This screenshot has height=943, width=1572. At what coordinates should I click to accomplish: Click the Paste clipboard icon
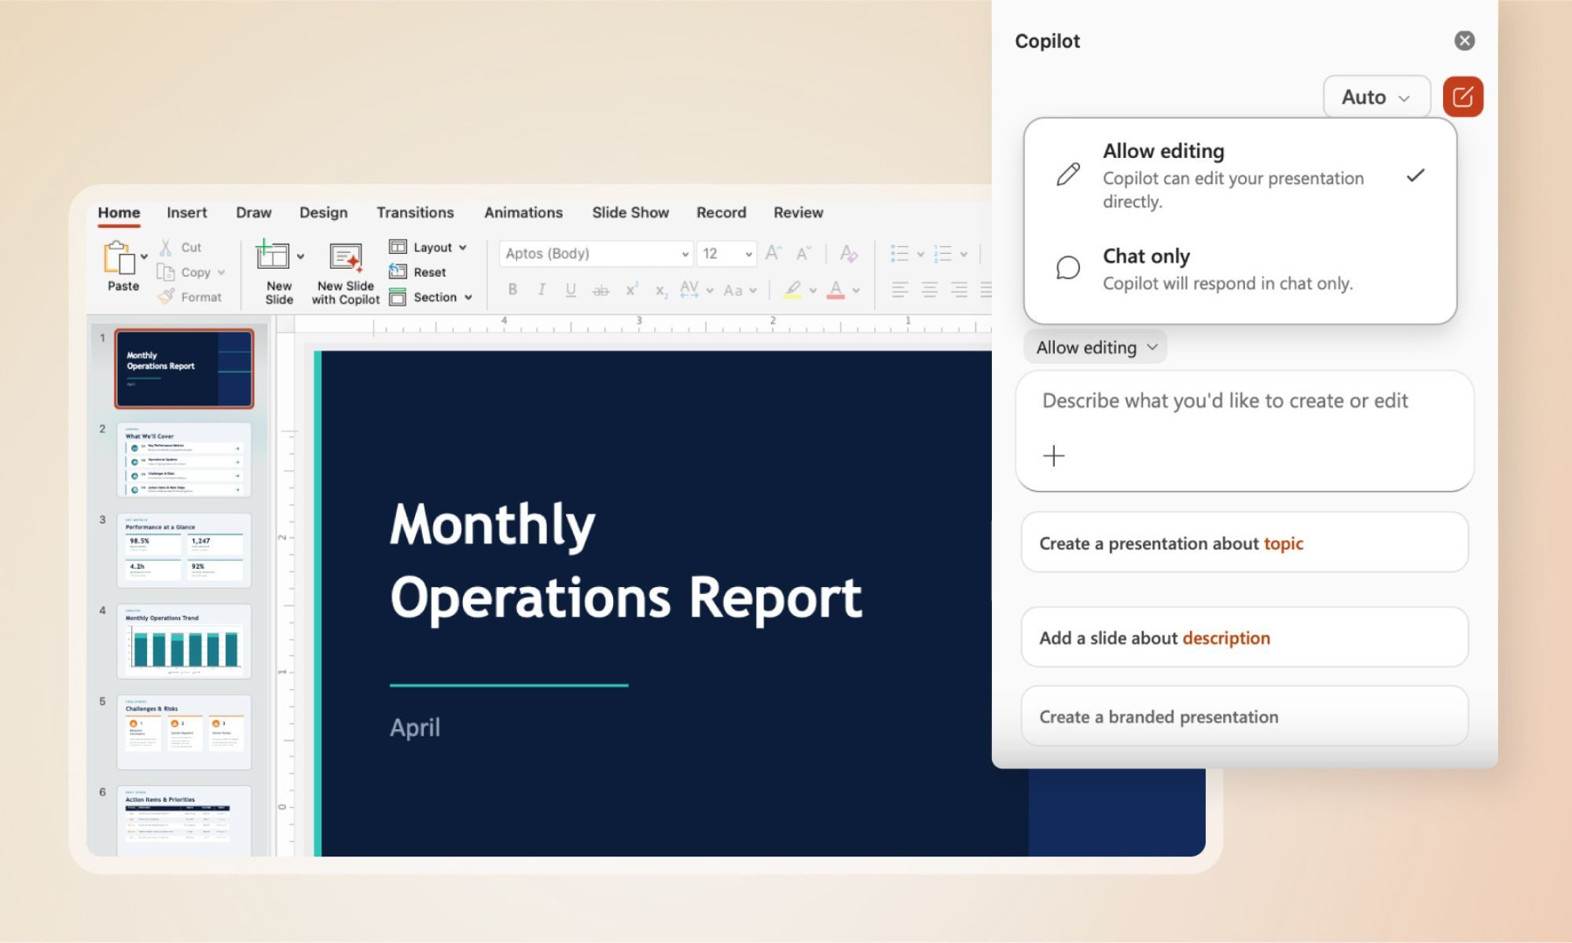(x=119, y=258)
